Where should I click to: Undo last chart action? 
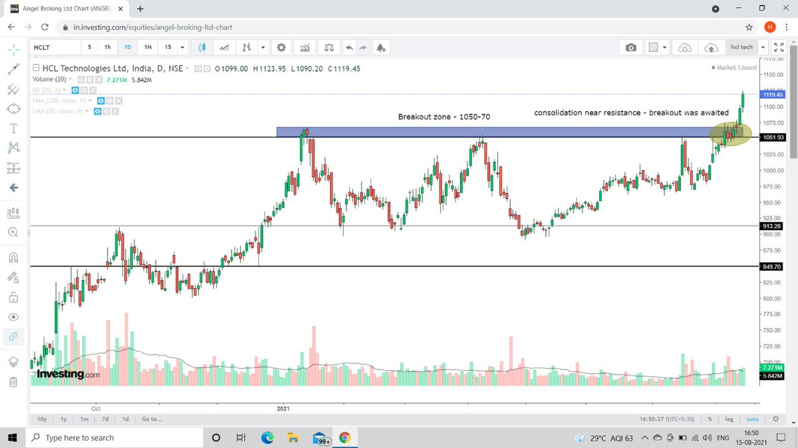tap(350, 48)
